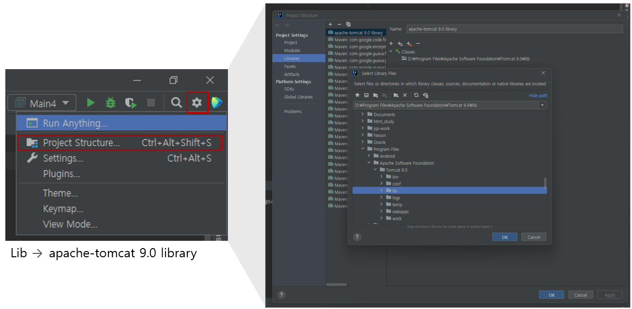
Task: Click OK in Select Library Files dialog
Action: point(505,237)
